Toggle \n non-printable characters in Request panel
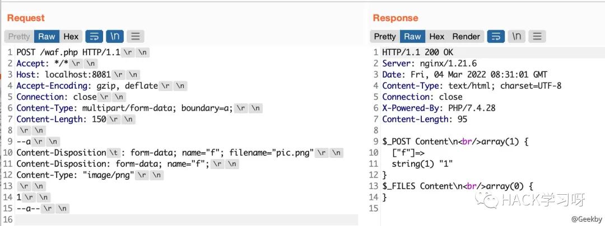The width and height of the screenshot is (605, 226). tap(115, 36)
